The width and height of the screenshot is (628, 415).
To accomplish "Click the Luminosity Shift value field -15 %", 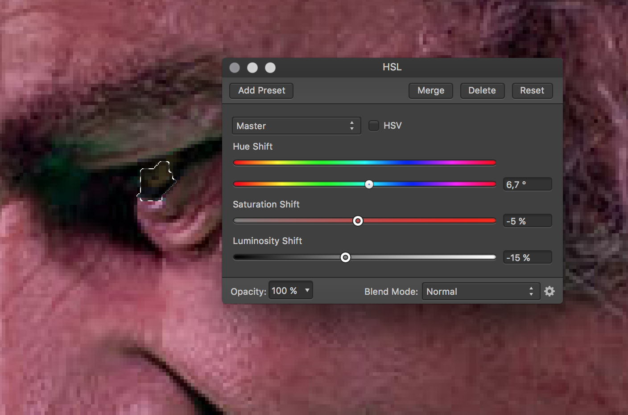I will click(528, 257).
